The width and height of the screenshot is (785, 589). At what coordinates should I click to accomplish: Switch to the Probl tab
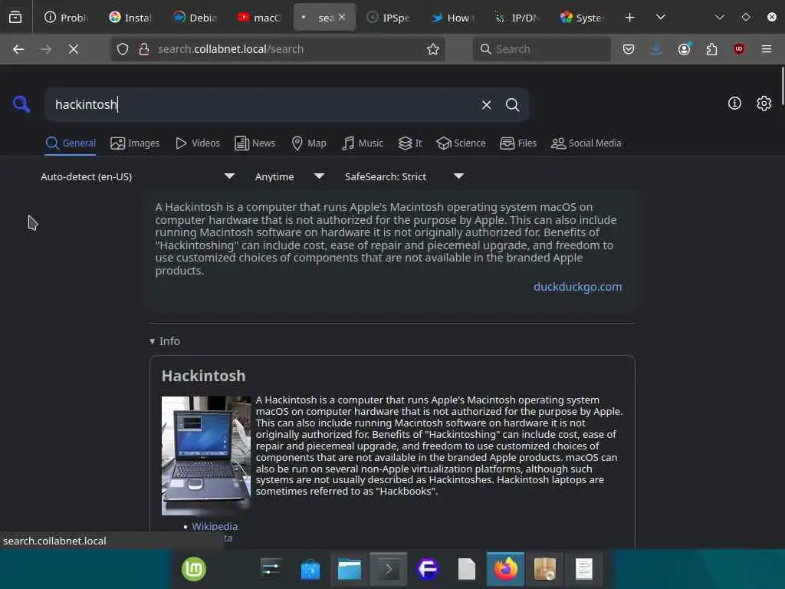tap(65, 18)
